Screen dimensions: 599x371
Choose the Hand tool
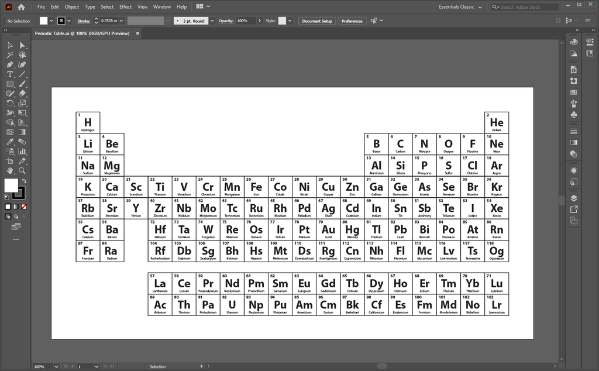click(10, 170)
